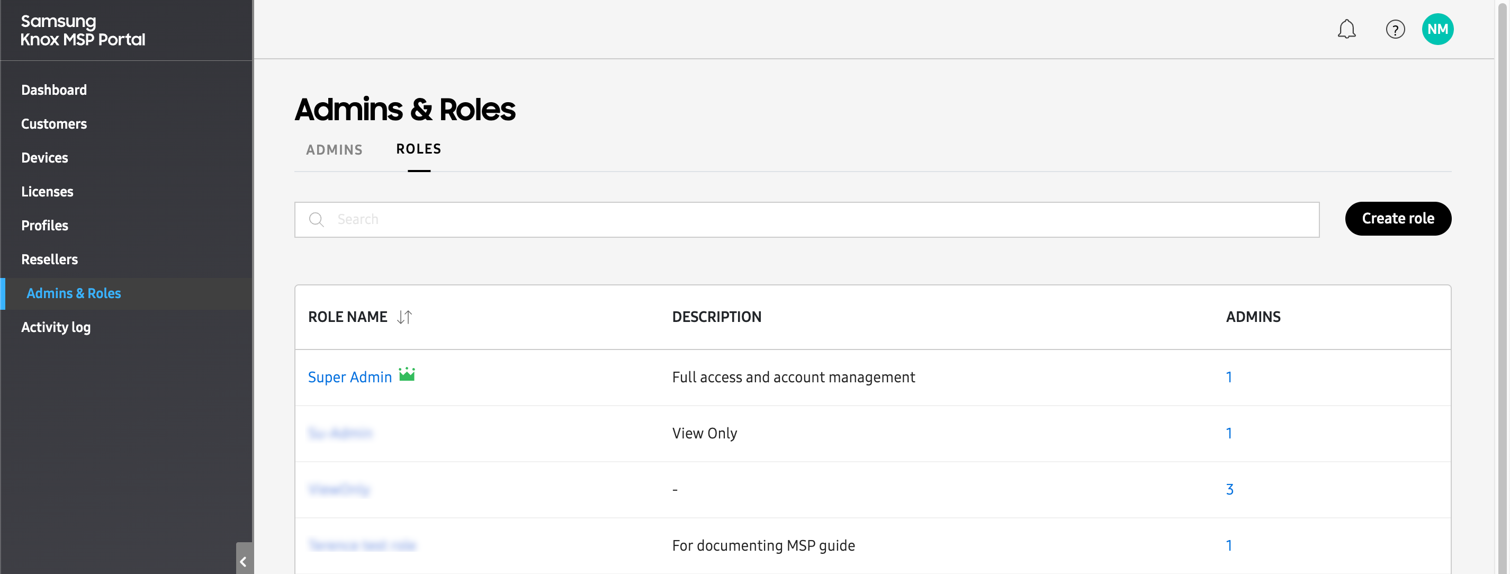Go to Dashboard in the sidebar
Viewport: 1510px width, 574px height.
(54, 89)
